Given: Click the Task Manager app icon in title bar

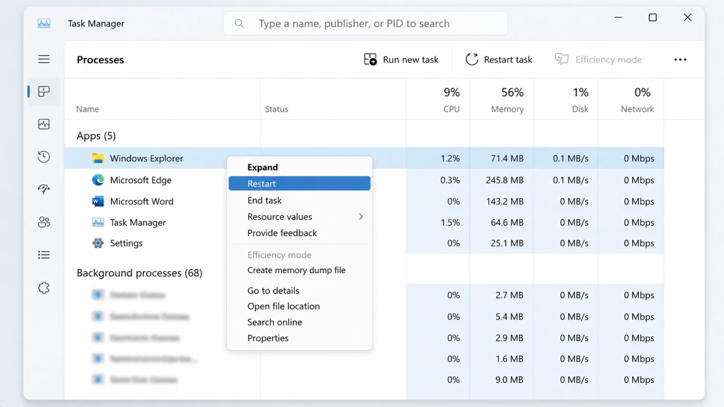Looking at the screenshot, I should [x=44, y=23].
